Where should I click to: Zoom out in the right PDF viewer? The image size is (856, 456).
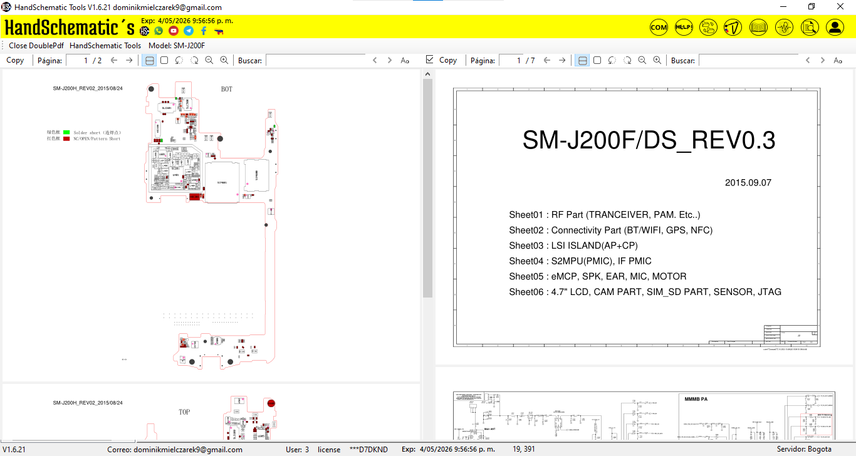click(642, 60)
